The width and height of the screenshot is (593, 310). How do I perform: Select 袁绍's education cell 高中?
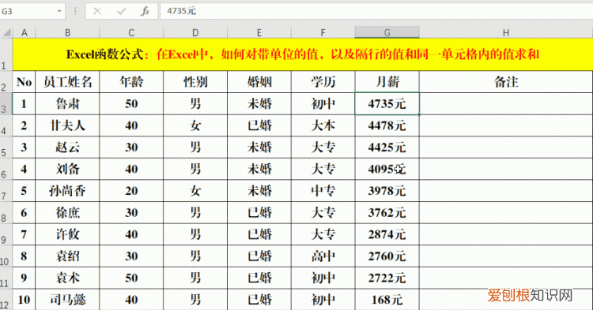tap(323, 256)
